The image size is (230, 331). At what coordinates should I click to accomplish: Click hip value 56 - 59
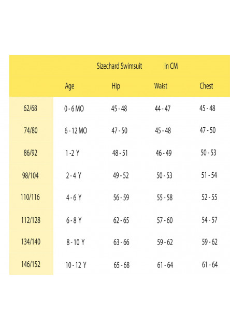[121, 198]
